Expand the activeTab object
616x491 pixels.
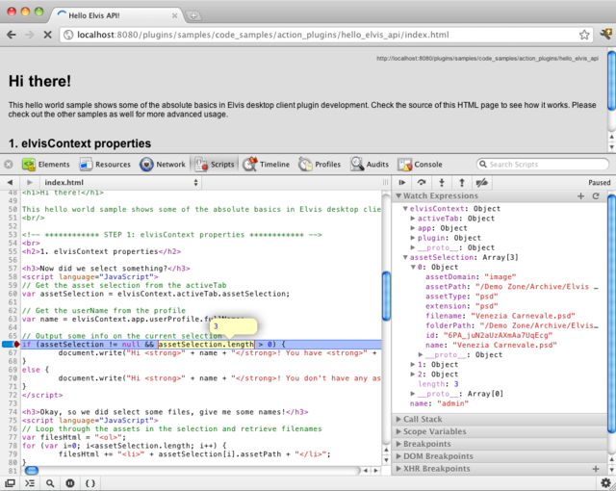tap(413, 219)
